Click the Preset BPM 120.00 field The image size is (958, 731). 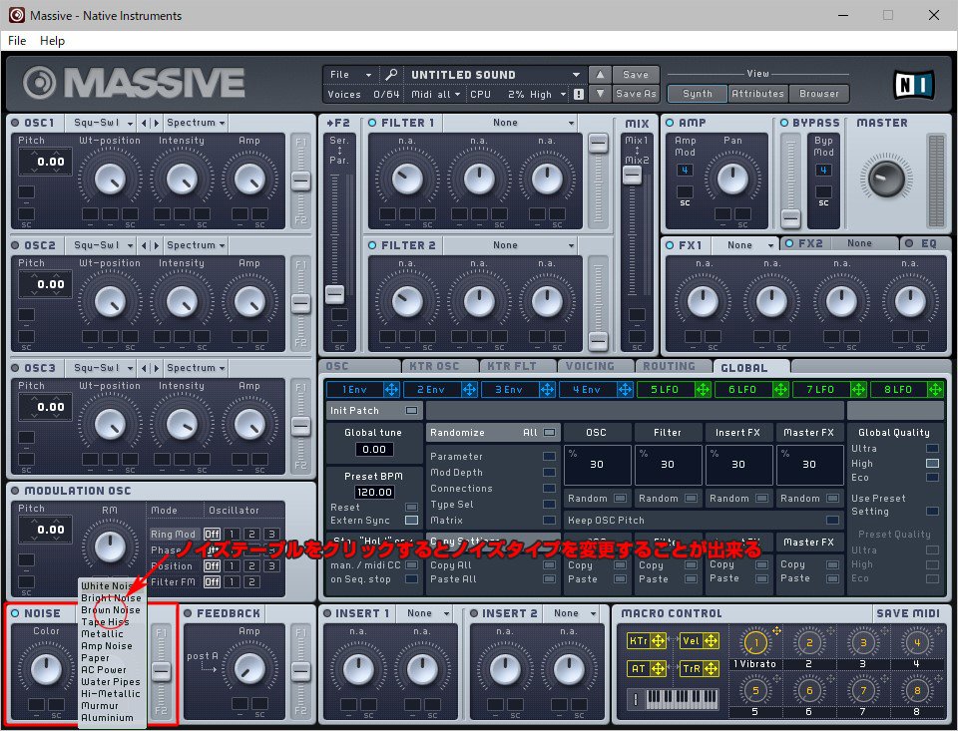point(374,493)
